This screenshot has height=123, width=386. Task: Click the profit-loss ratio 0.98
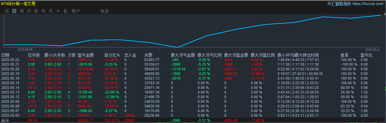pos(364,88)
